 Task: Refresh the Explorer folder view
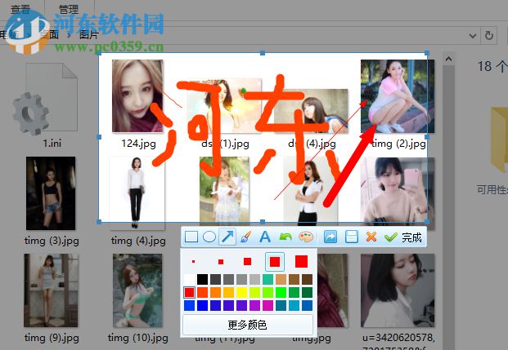(489, 35)
